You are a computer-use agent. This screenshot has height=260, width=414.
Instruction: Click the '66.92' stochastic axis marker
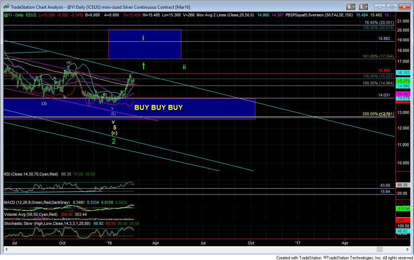[403, 231]
